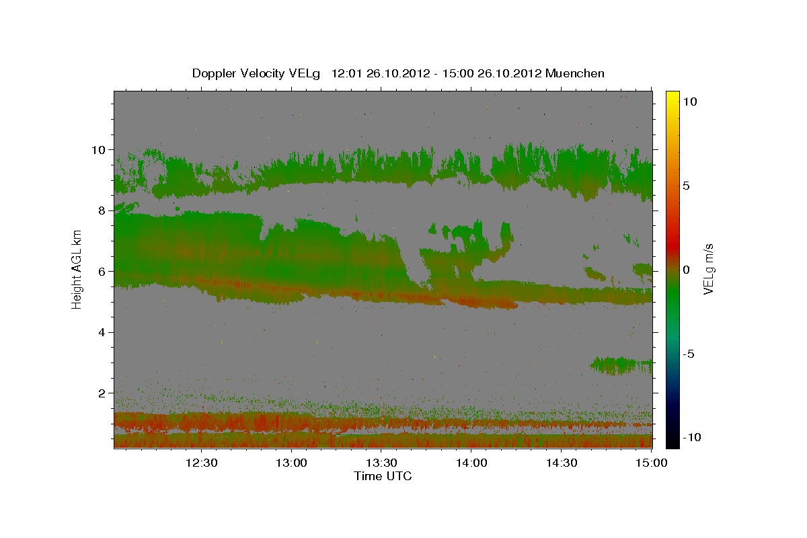
Task: Click the height axis label 8
Action: point(102,210)
